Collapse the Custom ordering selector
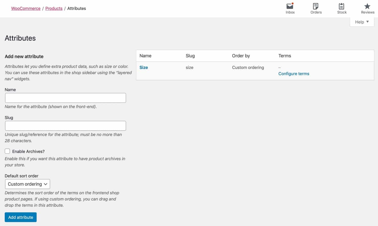This screenshot has height=226, width=378. point(27,184)
